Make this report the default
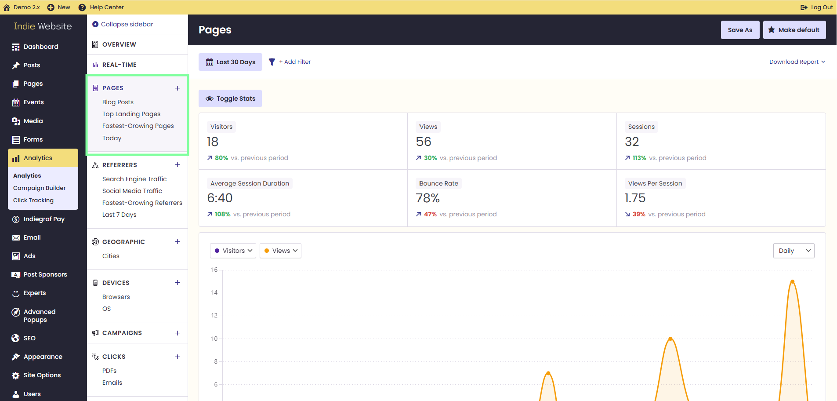 click(x=794, y=30)
